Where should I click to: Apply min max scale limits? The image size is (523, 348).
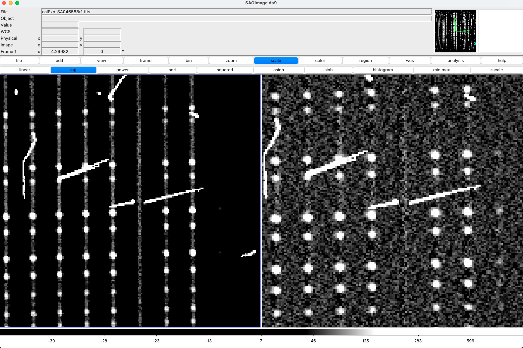click(x=441, y=70)
